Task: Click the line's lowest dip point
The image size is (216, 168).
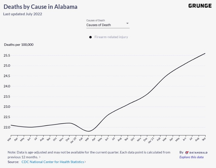Action: (89, 131)
